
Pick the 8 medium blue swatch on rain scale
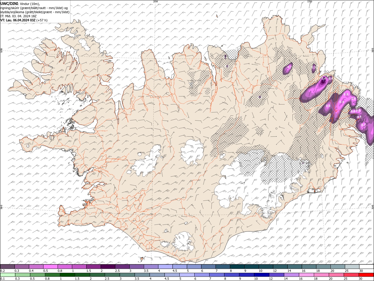232,275
